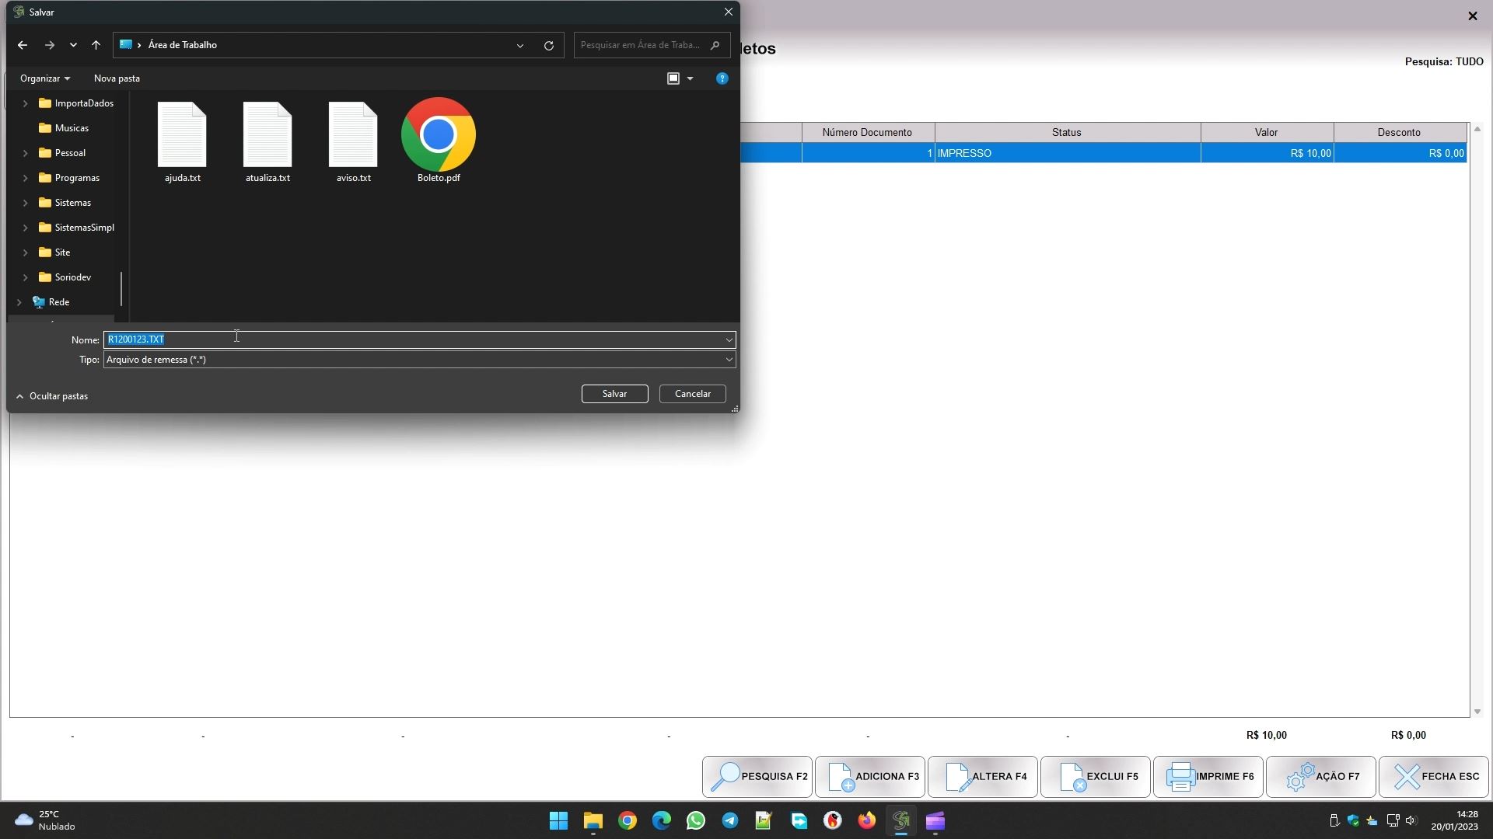The height and width of the screenshot is (839, 1493).
Task: Click Nova pasta in the toolbar
Action: 117,78
